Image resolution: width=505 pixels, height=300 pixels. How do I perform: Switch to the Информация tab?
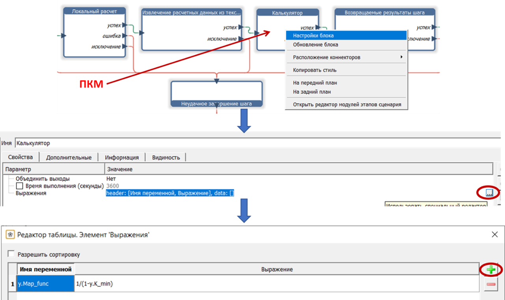point(122,157)
